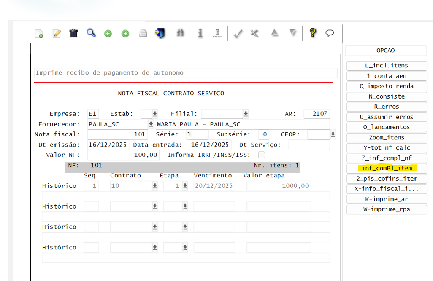The height and width of the screenshot is (281, 433).
Task: Select 1_conta_aen option
Action: pos(387,76)
